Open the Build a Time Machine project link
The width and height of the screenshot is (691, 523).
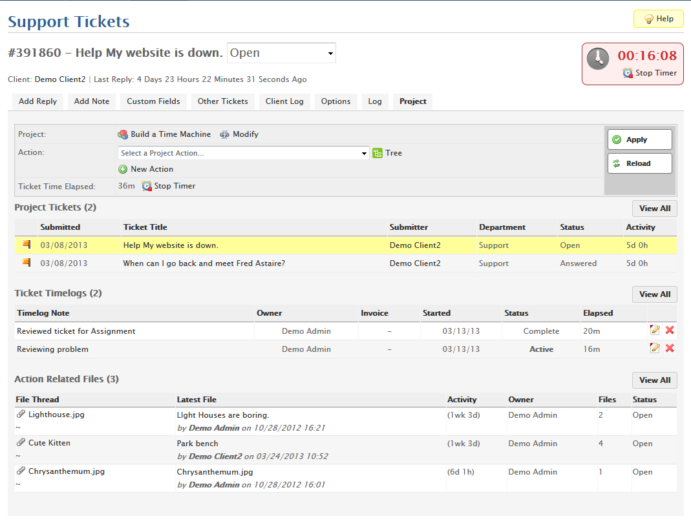pyautogui.click(x=170, y=134)
